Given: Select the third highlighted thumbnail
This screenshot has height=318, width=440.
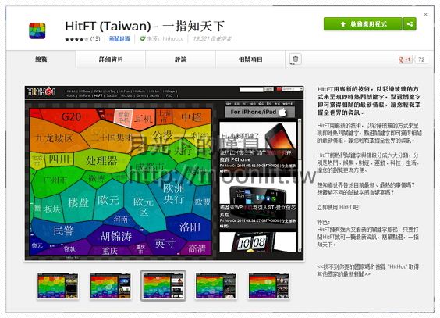Looking at the screenshot, I should [163, 286].
